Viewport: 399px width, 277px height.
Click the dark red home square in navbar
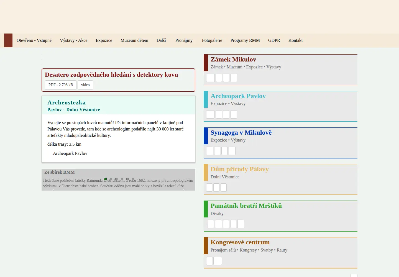coord(8,40)
